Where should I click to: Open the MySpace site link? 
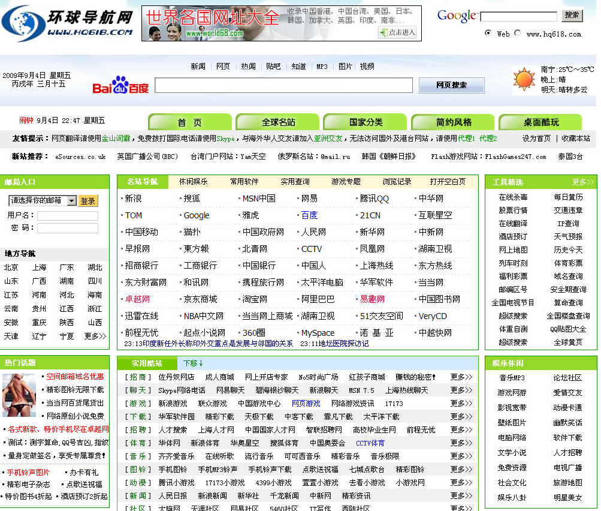(318, 333)
